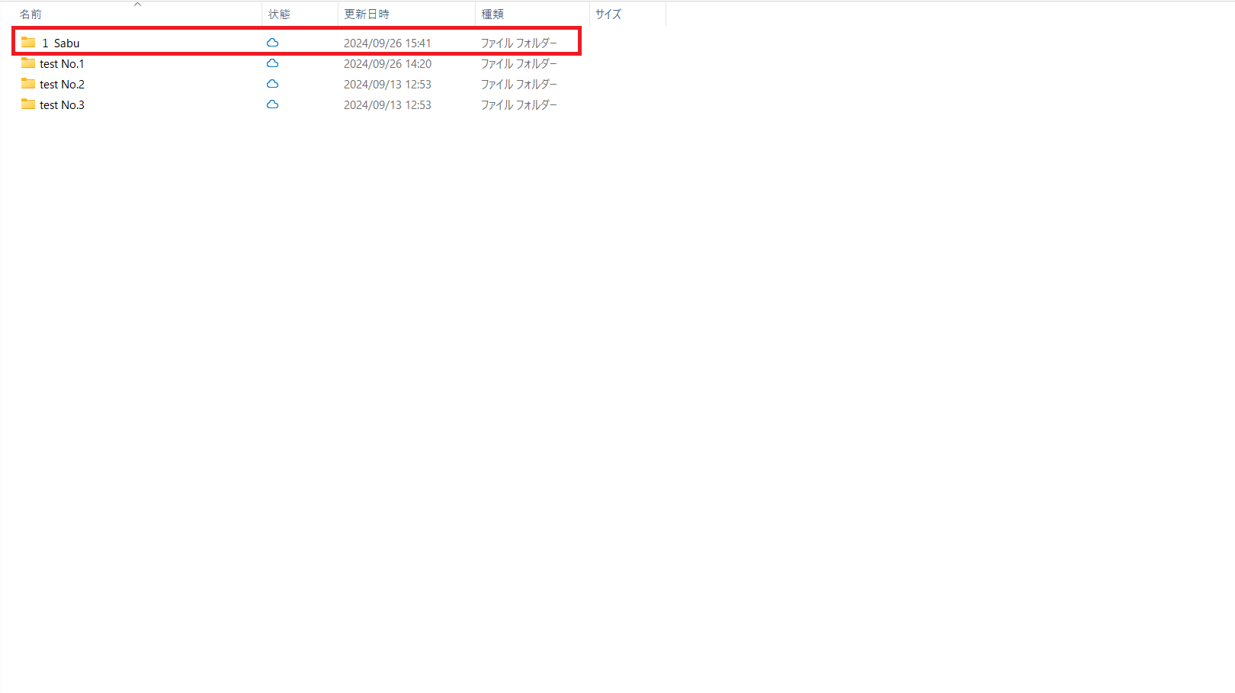Click the cloud status icon for test No.1
Viewport: 1235px width, 693px height.
point(272,63)
